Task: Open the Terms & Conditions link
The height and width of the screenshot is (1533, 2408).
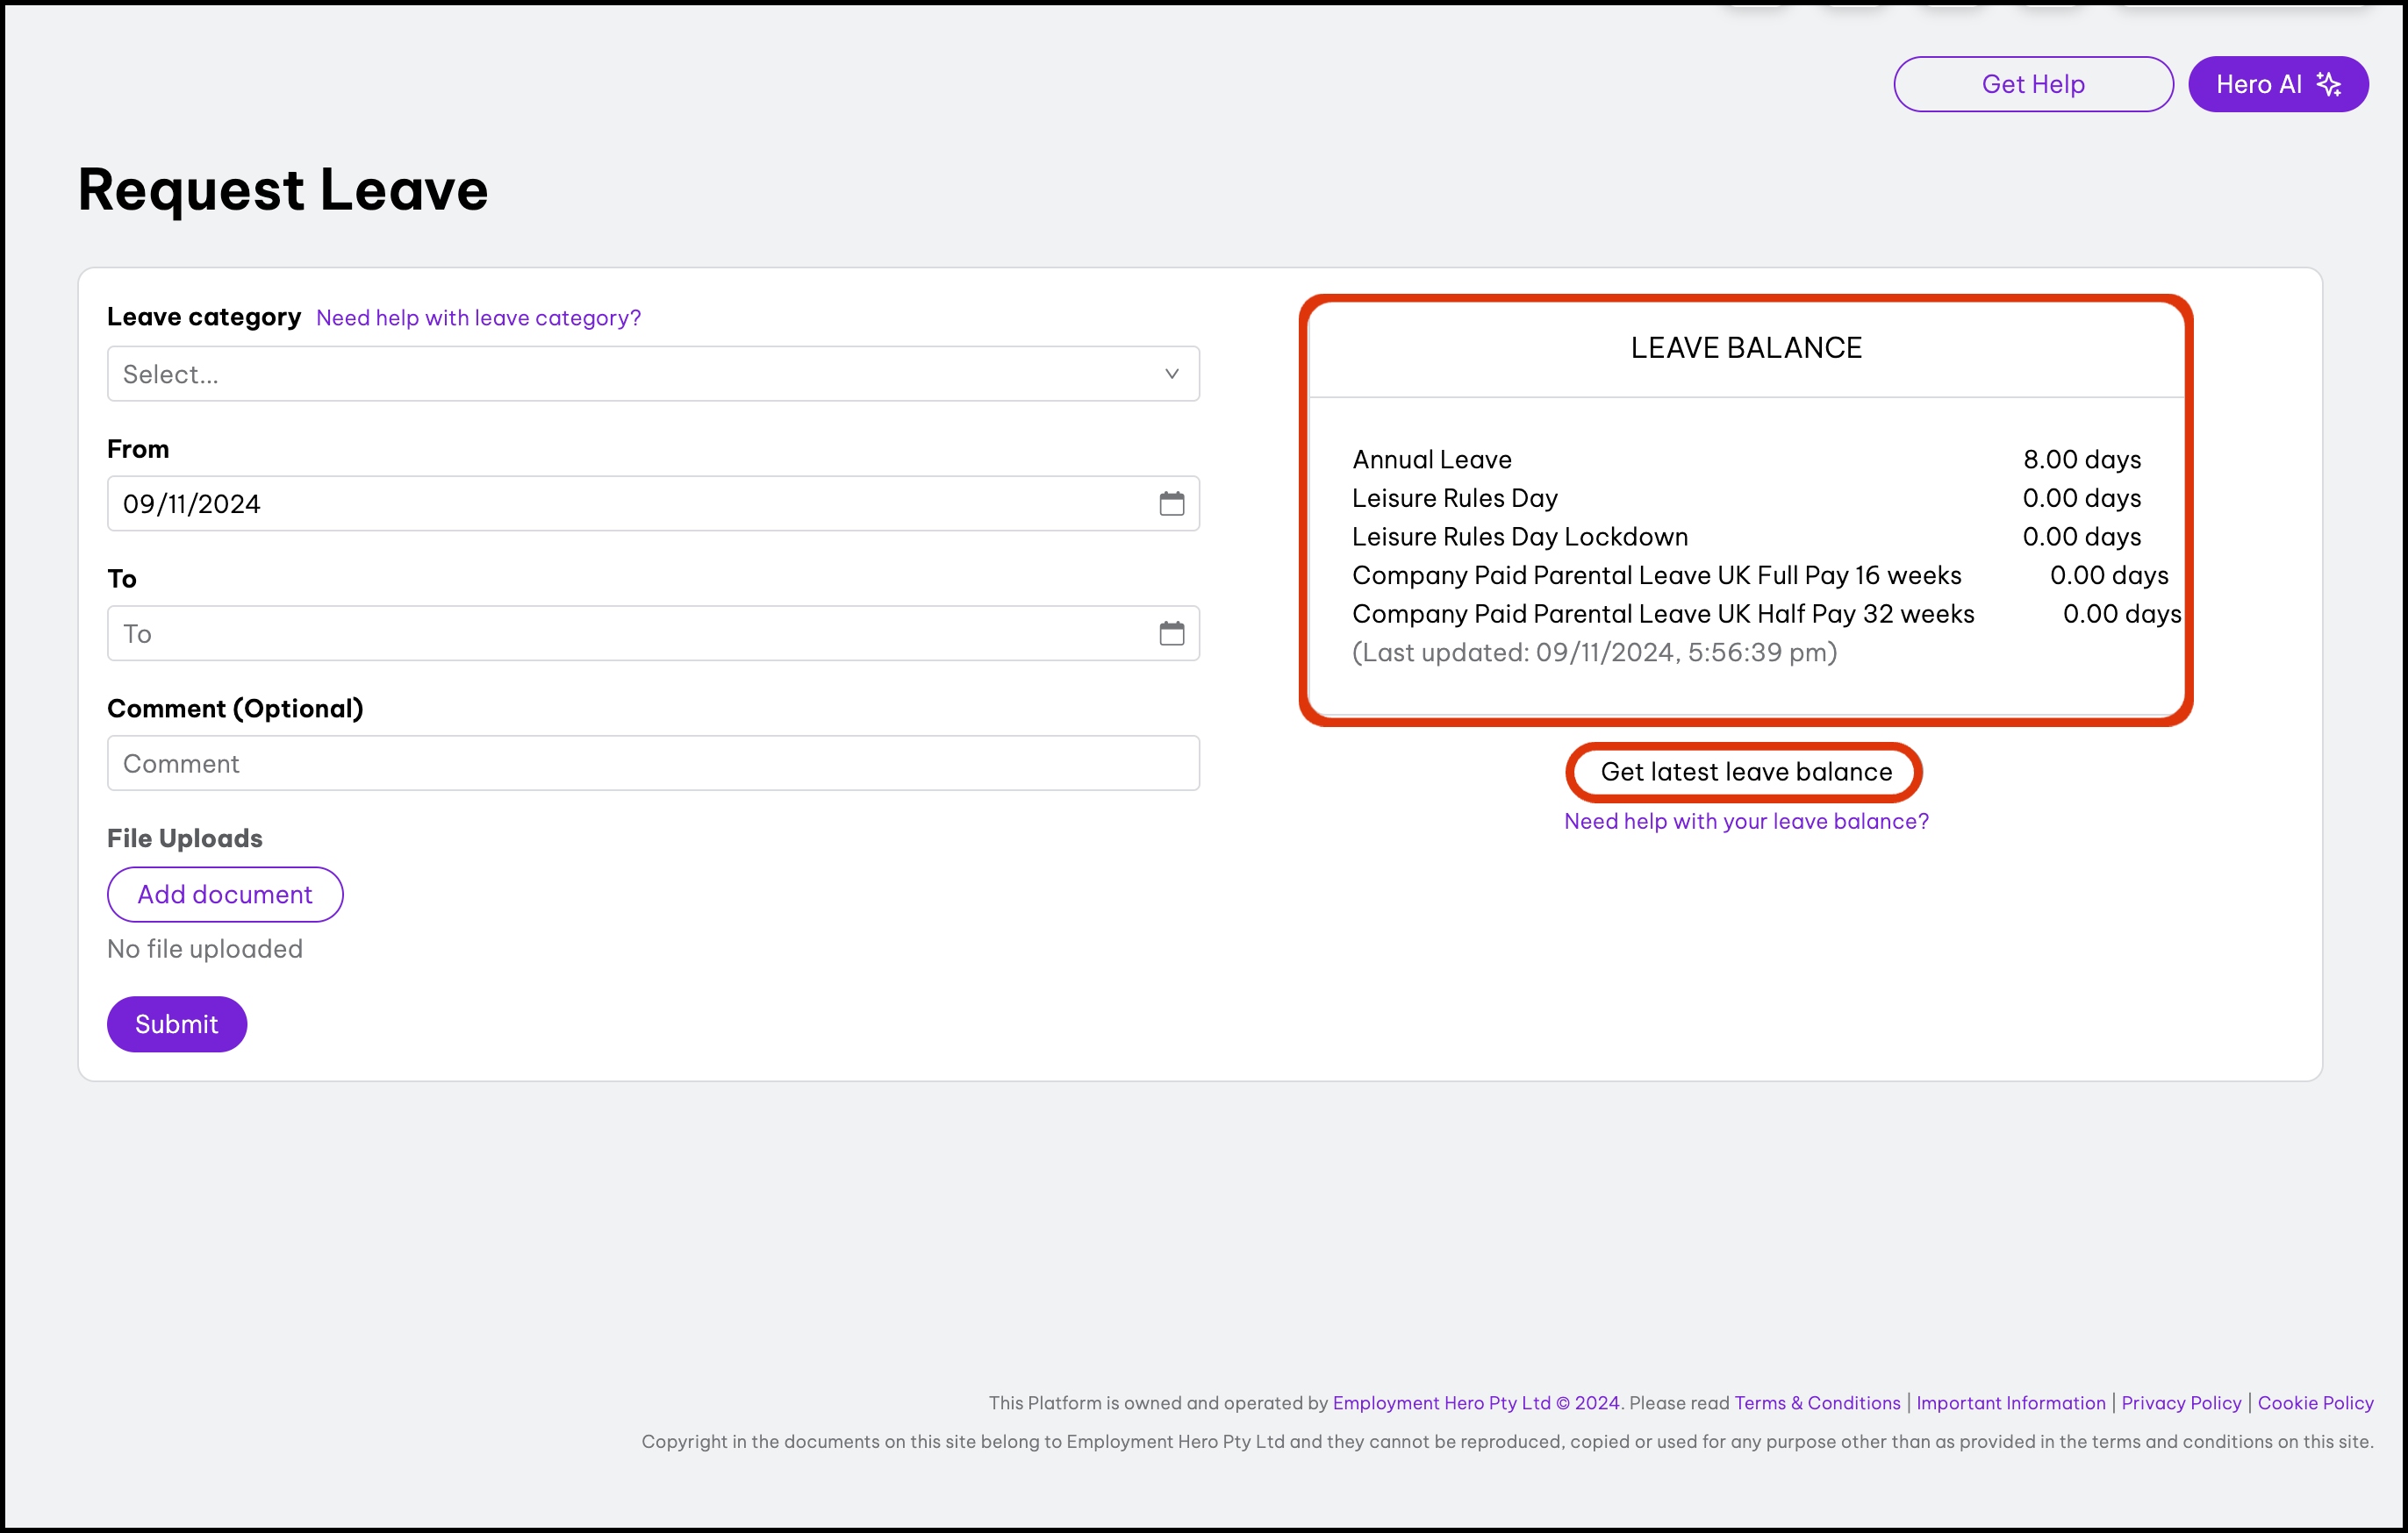Action: click(1816, 1403)
